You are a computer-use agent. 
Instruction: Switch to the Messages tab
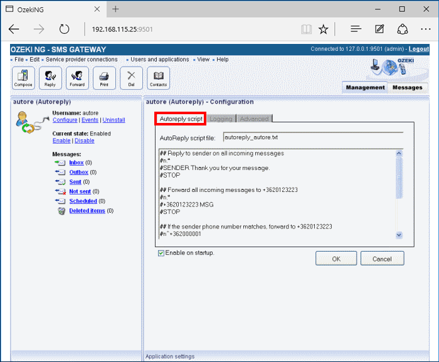408,87
